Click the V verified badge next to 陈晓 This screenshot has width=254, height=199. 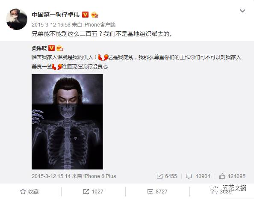point(51,48)
